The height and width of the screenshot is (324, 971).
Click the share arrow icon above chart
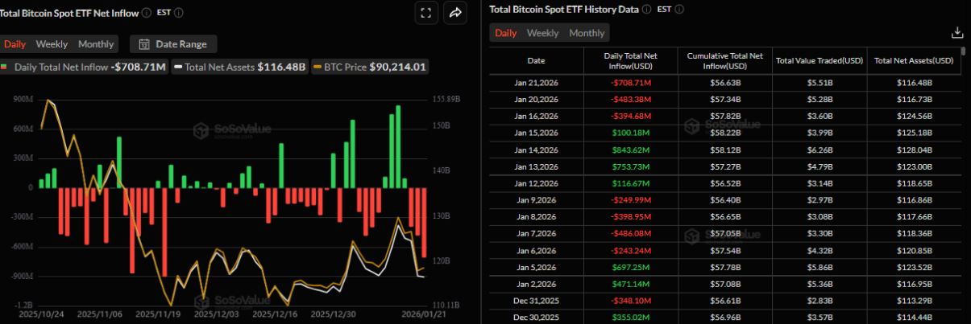click(x=455, y=13)
